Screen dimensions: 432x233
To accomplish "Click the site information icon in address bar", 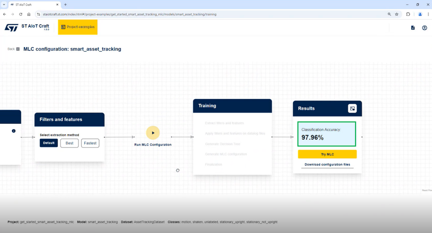I will (x=38, y=14).
